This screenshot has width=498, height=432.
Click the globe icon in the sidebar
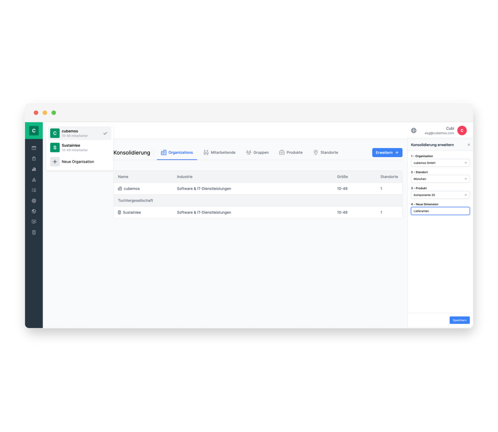34,211
